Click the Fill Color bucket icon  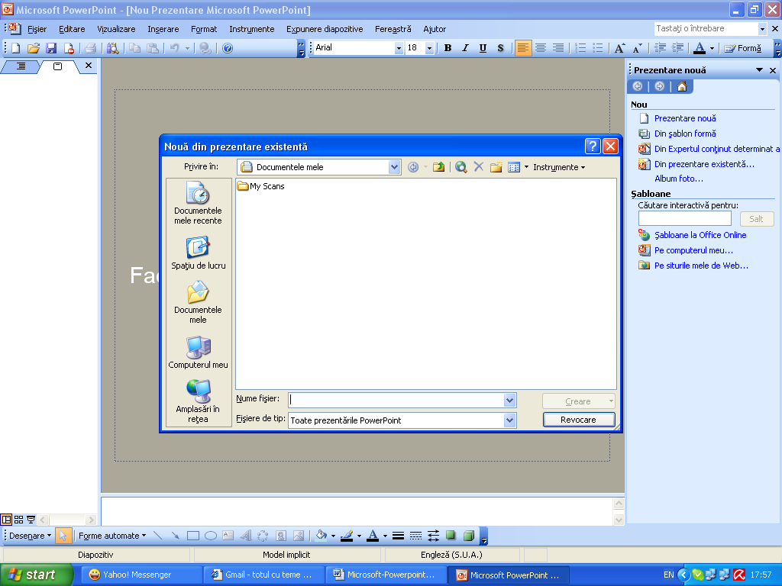click(322, 536)
